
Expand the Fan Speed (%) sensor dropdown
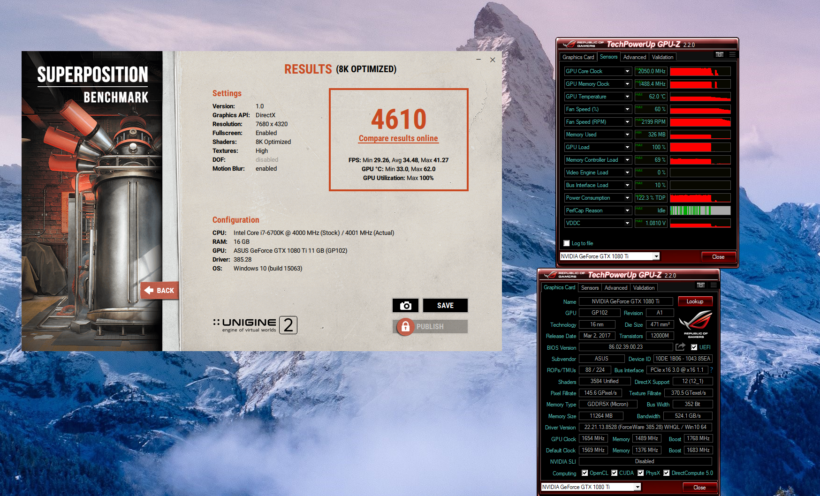click(x=627, y=109)
